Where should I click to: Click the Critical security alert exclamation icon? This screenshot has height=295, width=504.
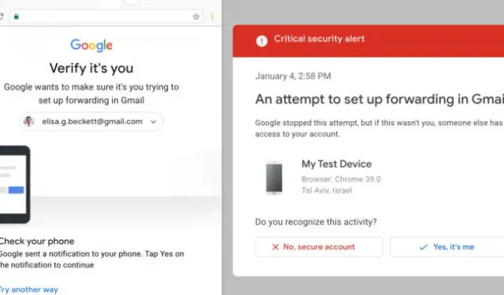pos(261,41)
